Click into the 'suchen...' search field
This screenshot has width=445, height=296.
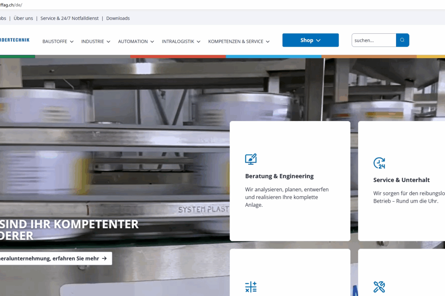[373, 40]
